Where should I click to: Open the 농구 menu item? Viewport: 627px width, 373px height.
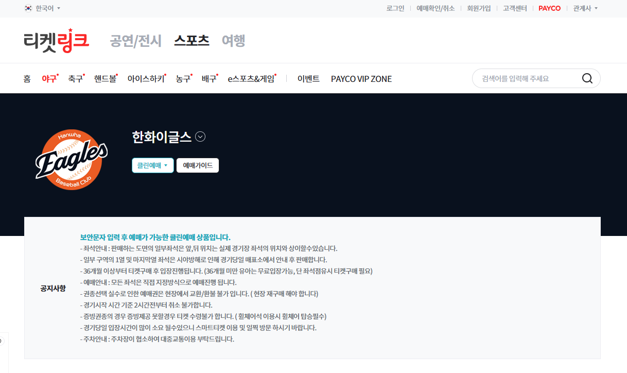click(x=184, y=79)
